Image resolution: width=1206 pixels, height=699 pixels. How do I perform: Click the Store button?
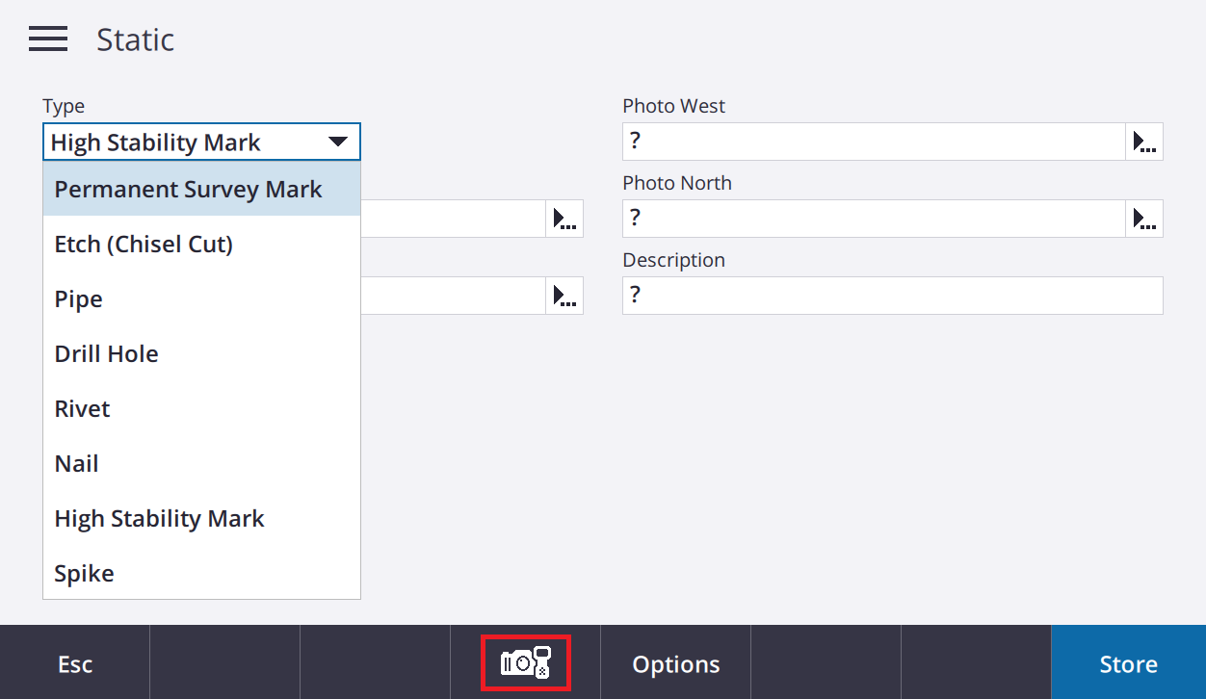[1128, 662]
